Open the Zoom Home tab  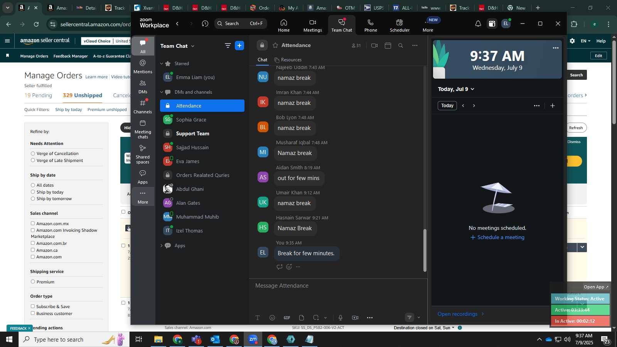(x=283, y=25)
